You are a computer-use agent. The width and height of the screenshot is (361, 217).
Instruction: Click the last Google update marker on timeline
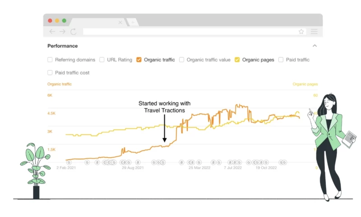coord(285,162)
